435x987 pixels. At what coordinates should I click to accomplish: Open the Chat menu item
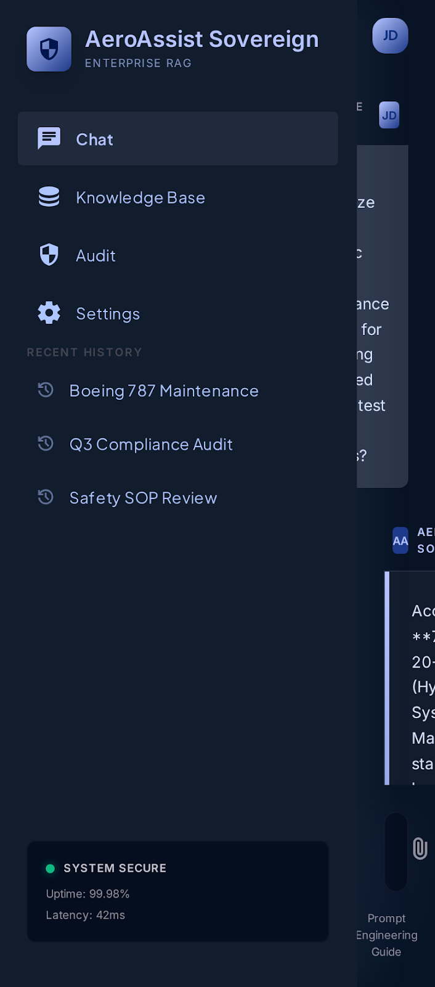coord(178,139)
